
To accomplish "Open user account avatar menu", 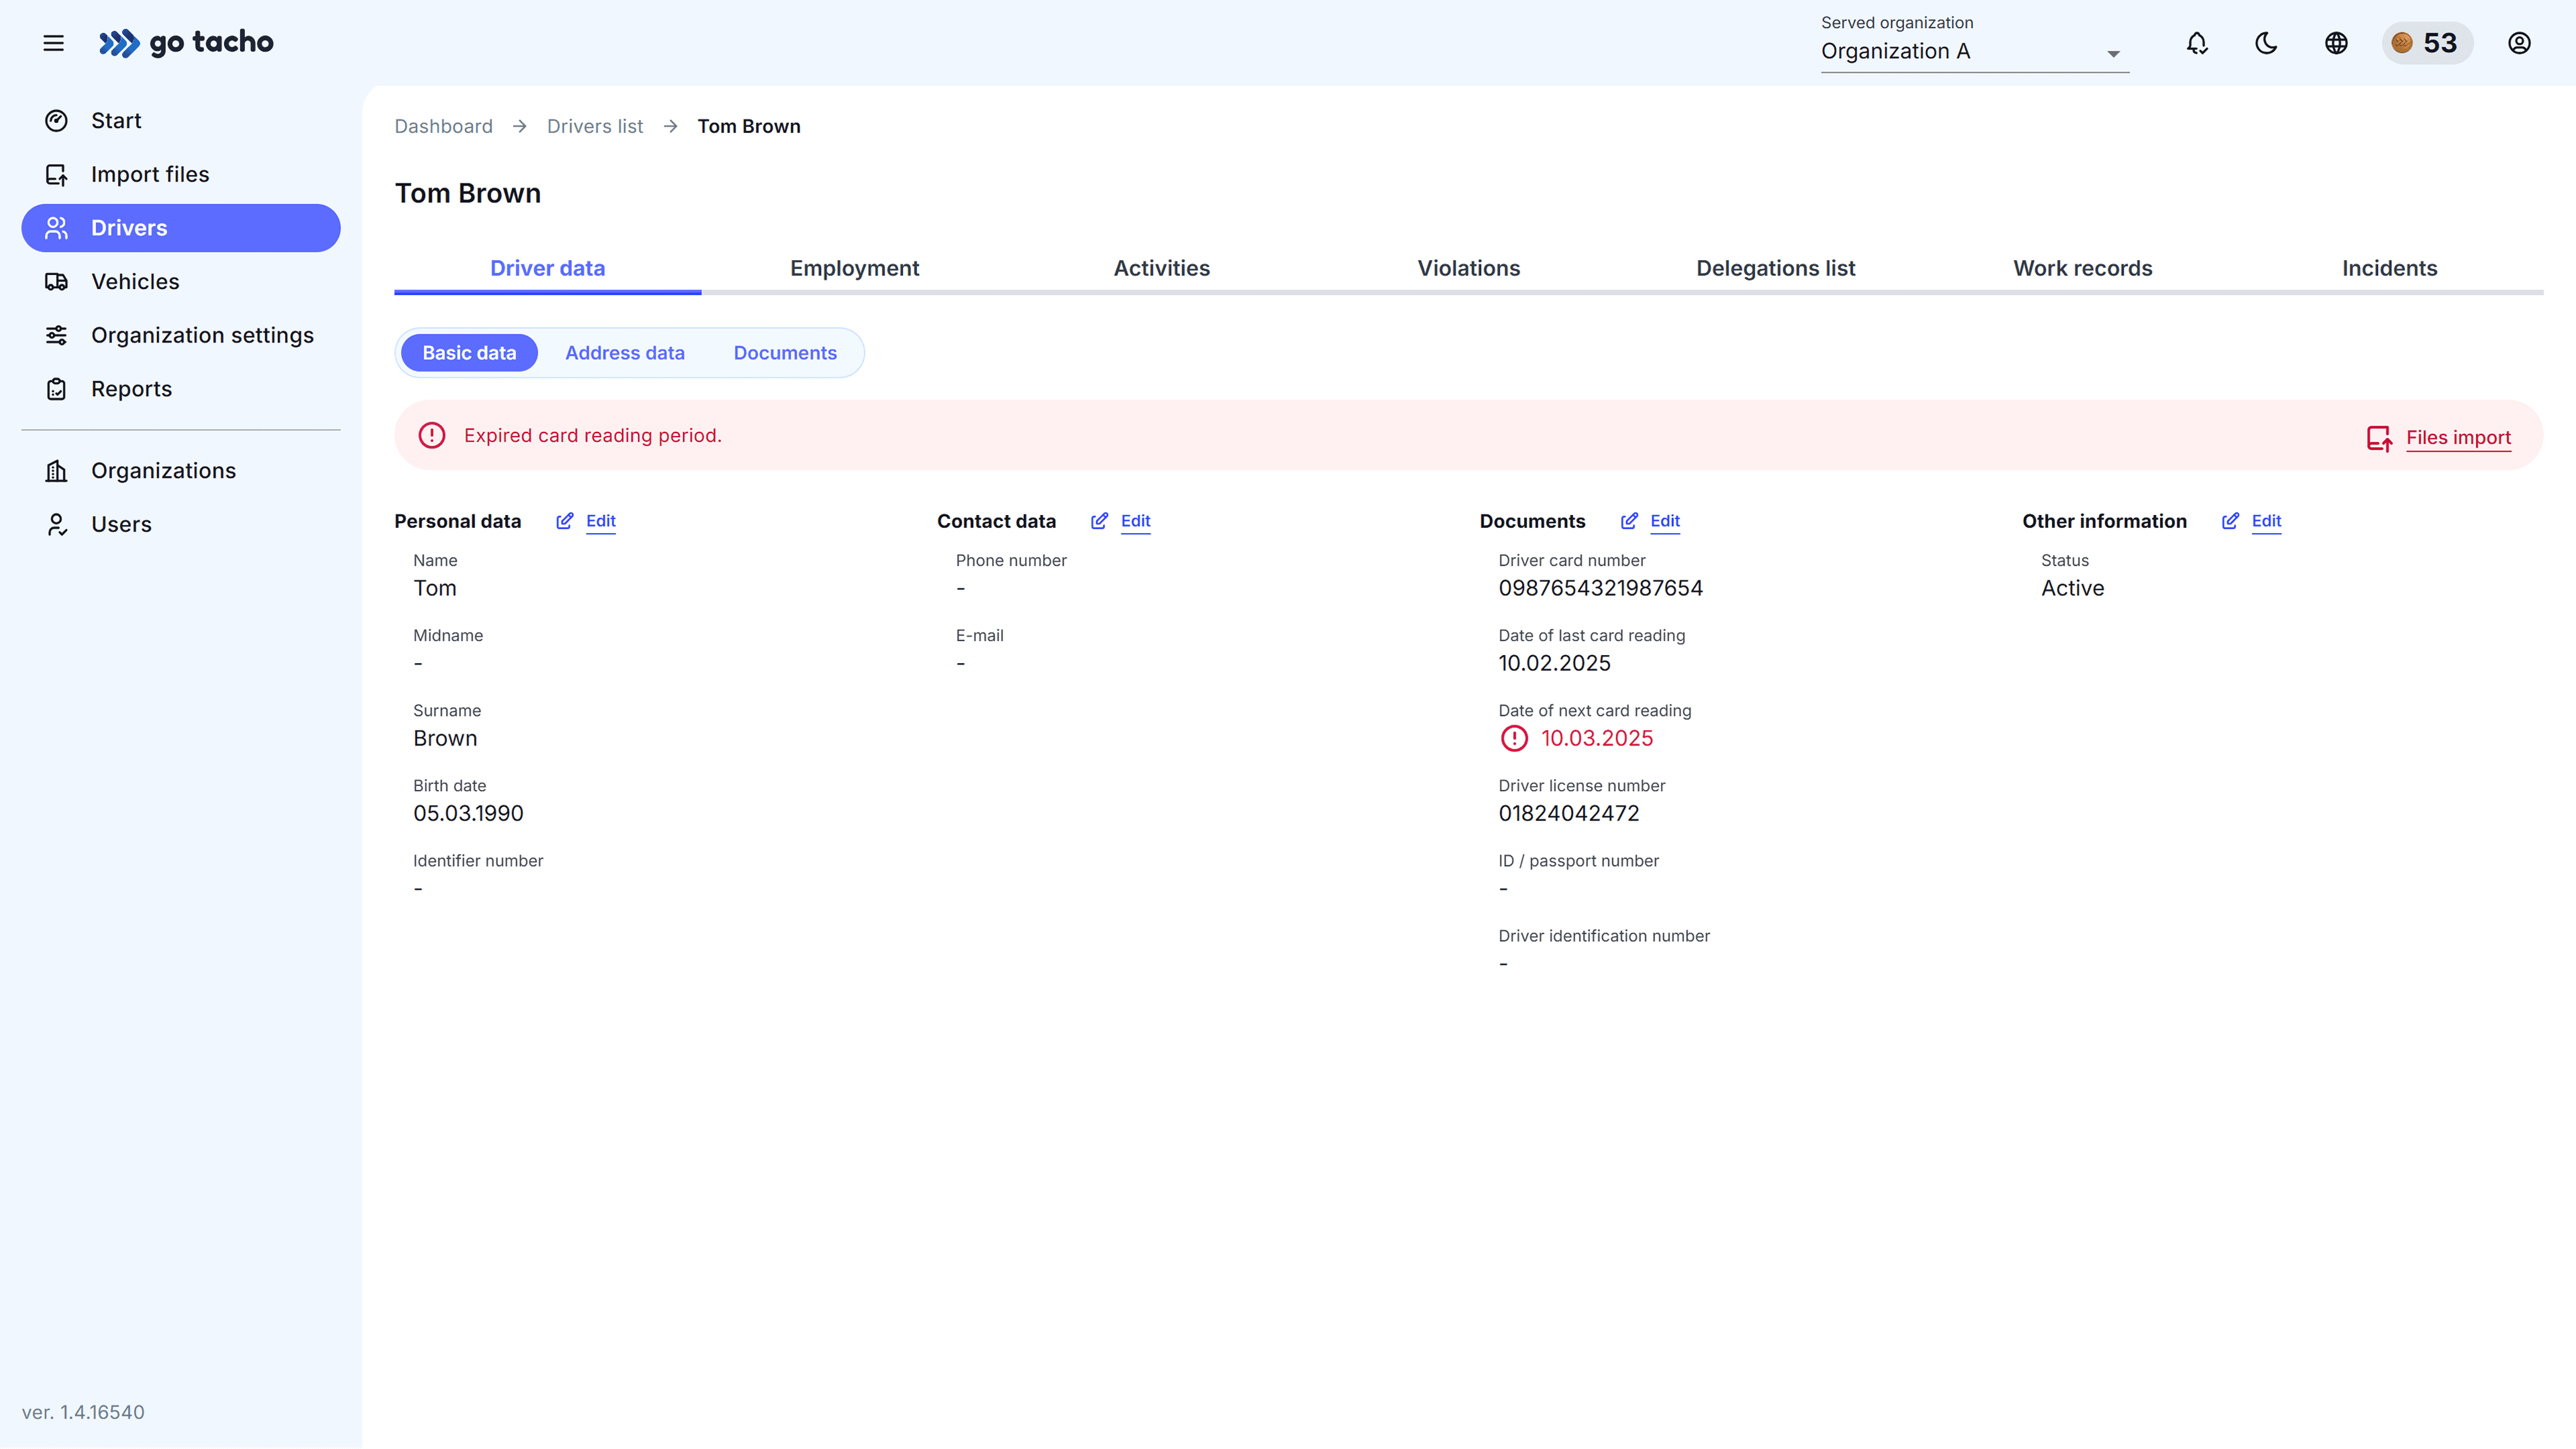I will pyautogui.click(x=2519, y=43).
